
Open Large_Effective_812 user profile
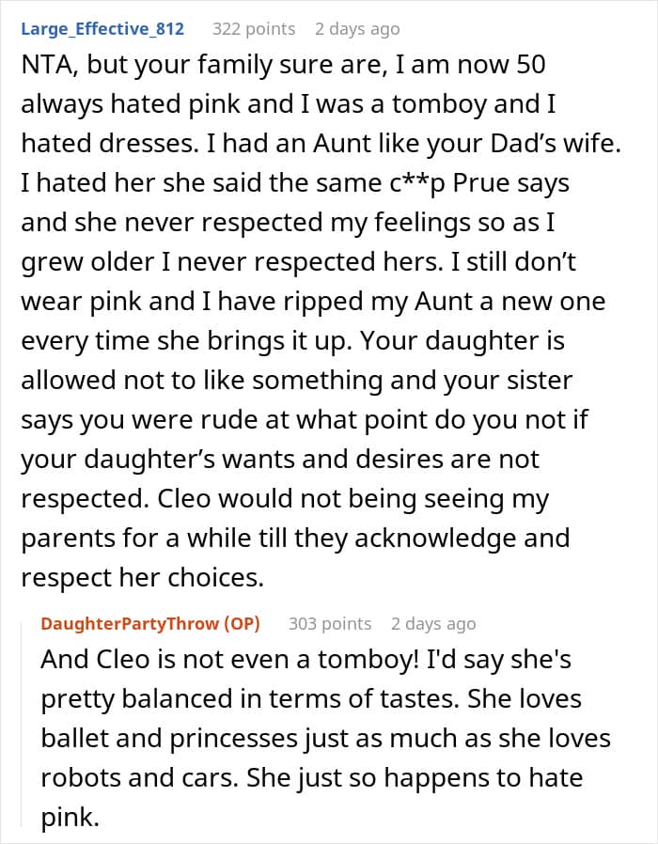[x=102, y=29]
